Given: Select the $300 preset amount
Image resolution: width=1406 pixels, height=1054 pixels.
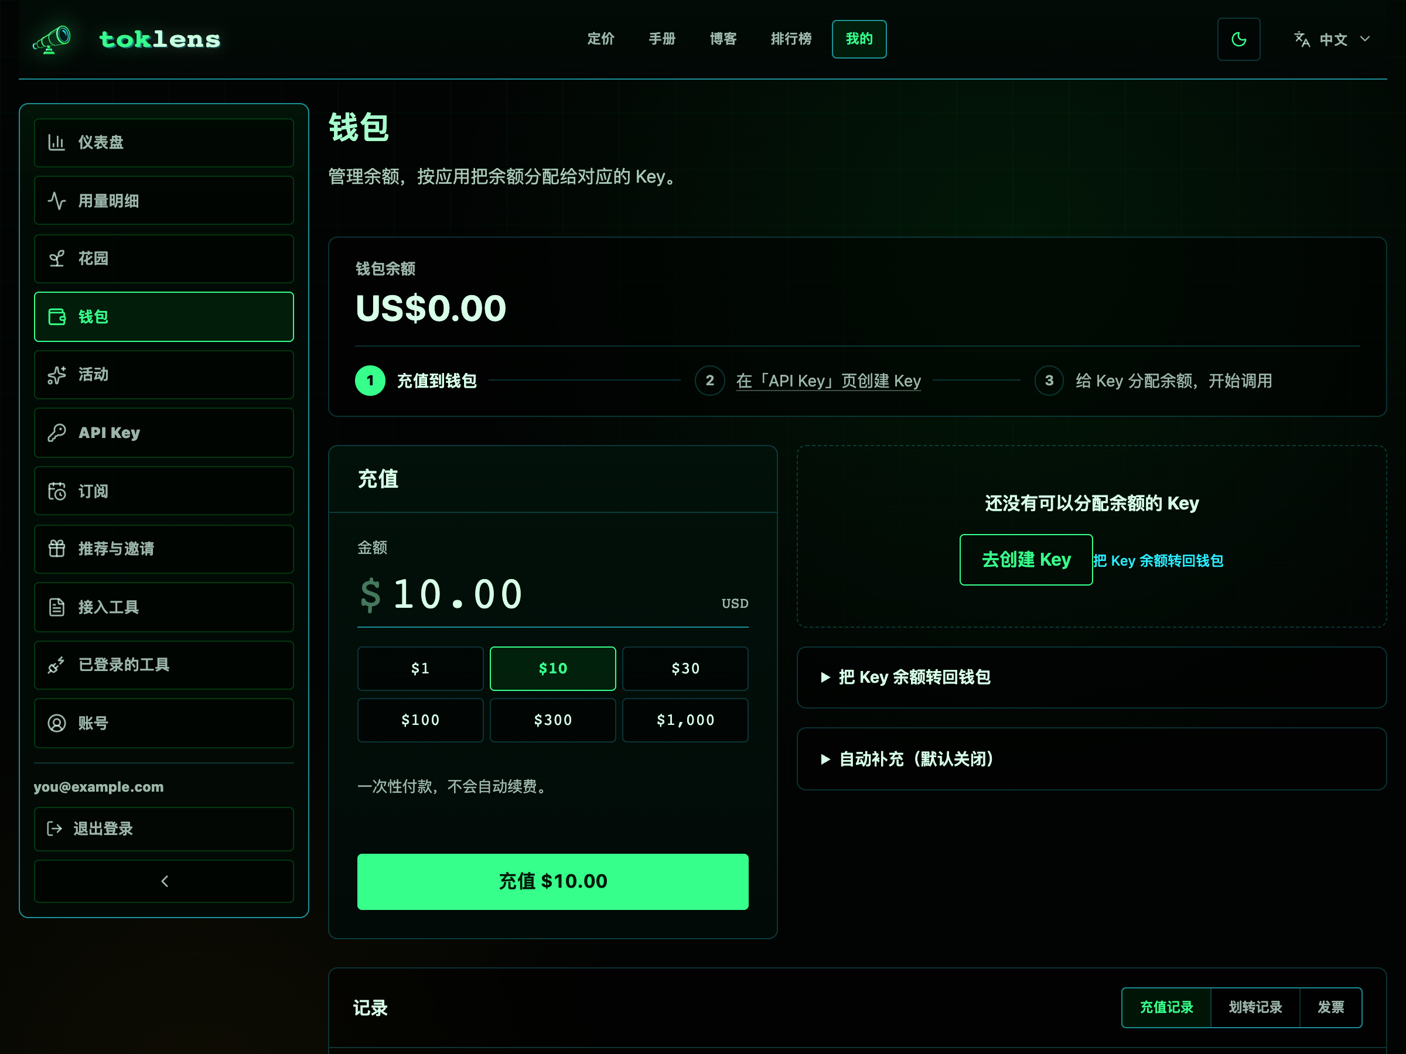Looking at the screenshot, I should [552, 720].
